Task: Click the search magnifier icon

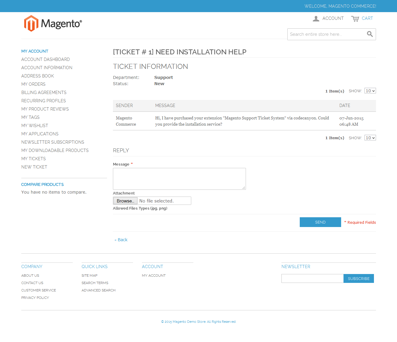Action: click(x=370, y=34)
